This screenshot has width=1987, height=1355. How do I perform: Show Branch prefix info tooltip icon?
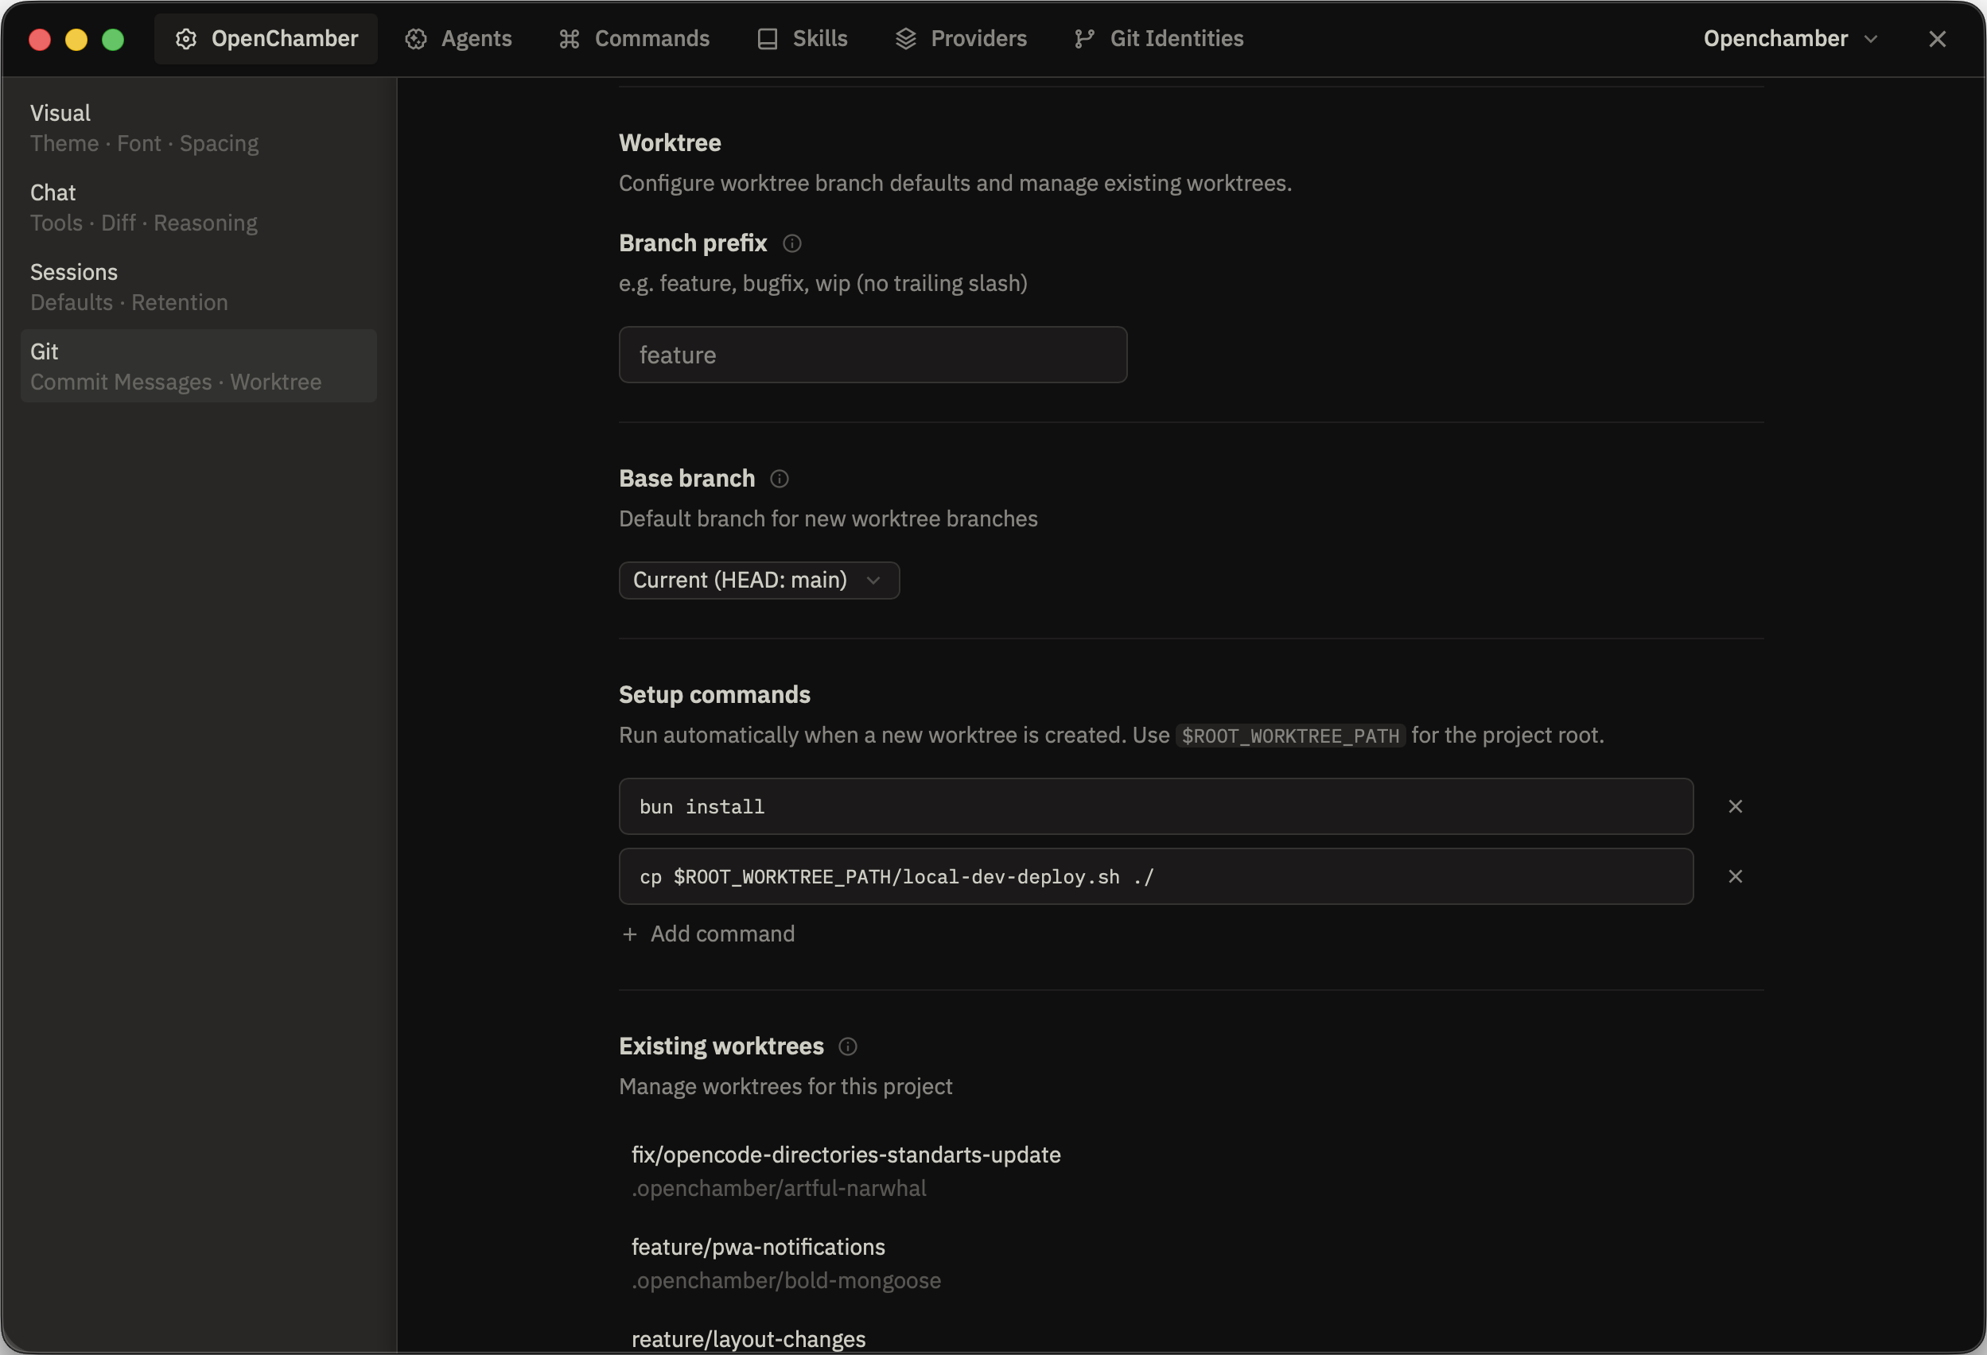tap(791, 243)
